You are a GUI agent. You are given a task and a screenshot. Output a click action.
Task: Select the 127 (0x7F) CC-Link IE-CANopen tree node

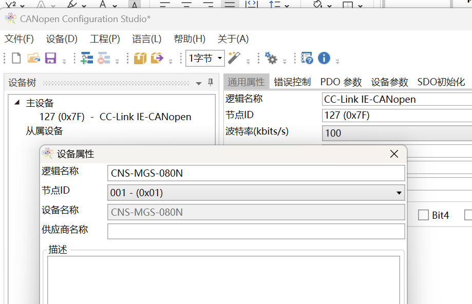115,117
